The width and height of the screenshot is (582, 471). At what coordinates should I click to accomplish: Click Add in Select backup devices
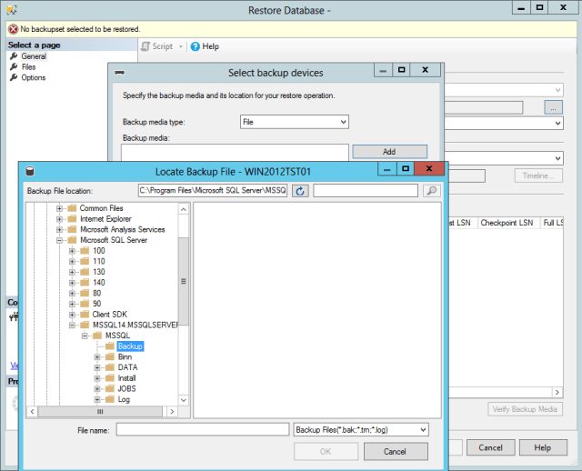click(389, 152)
